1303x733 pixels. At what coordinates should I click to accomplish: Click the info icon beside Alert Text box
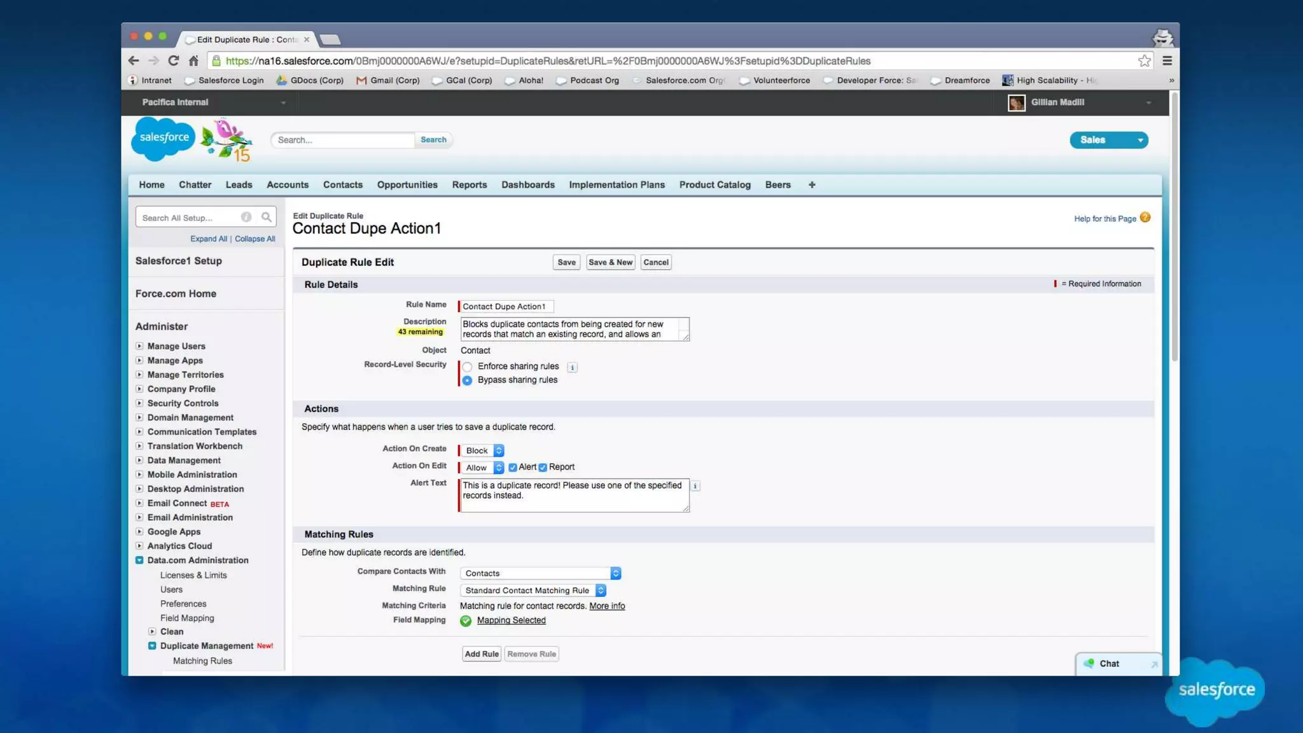pos(695,486)
